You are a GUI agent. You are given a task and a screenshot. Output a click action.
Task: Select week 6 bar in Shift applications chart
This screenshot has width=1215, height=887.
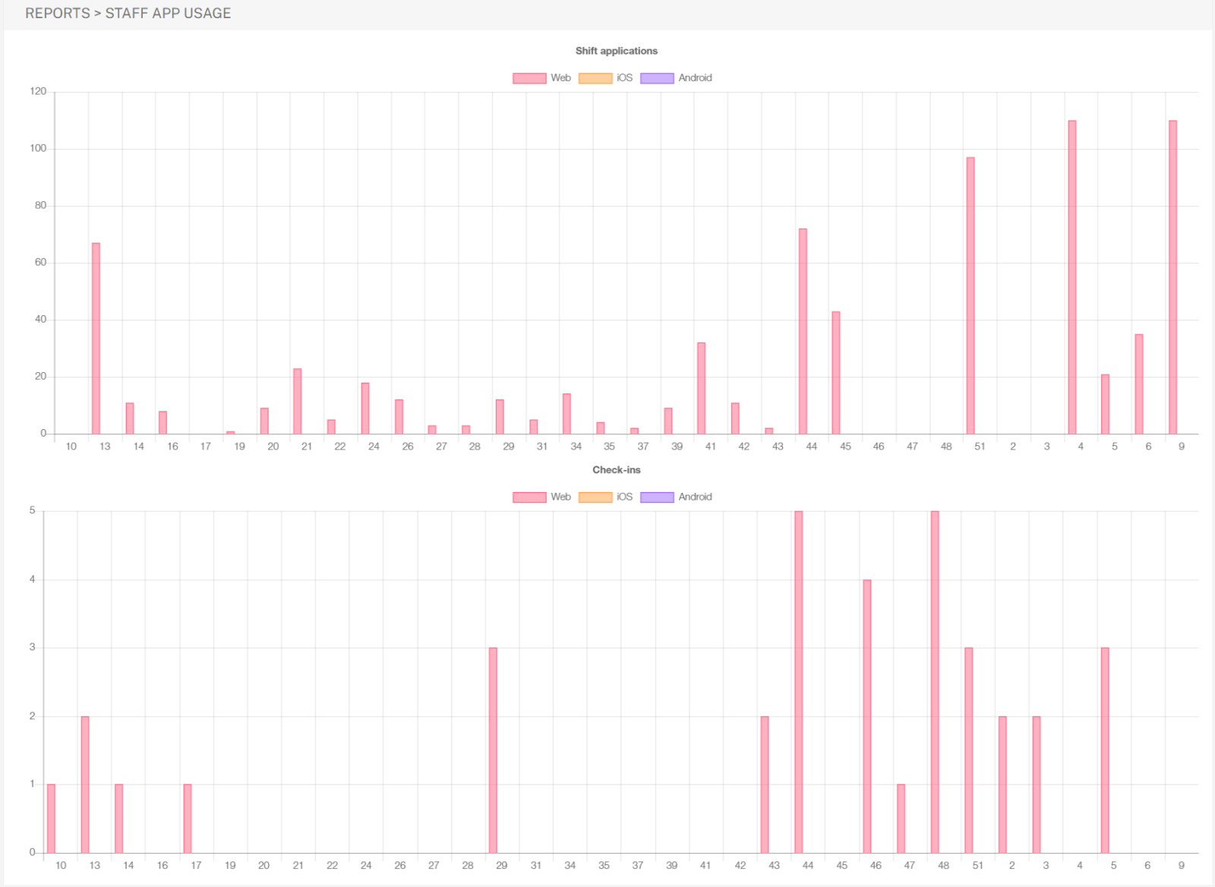click(1139, 384)
